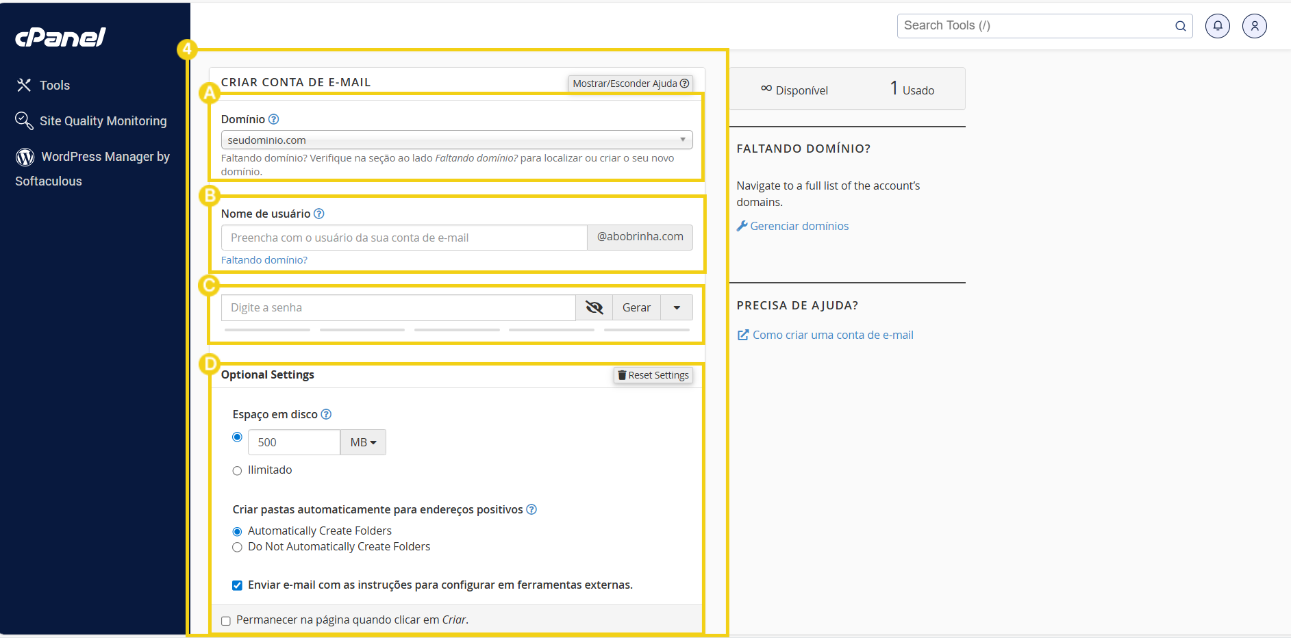The height and width of the screenshot is (638, 1291).
Task: Select Do Not Automatically Create Folders
Action: tap(238, 547)
